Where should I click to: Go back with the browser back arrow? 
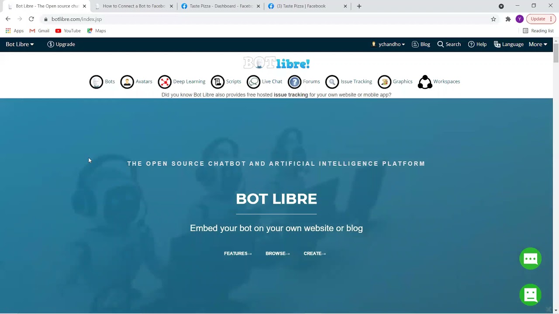8,19
